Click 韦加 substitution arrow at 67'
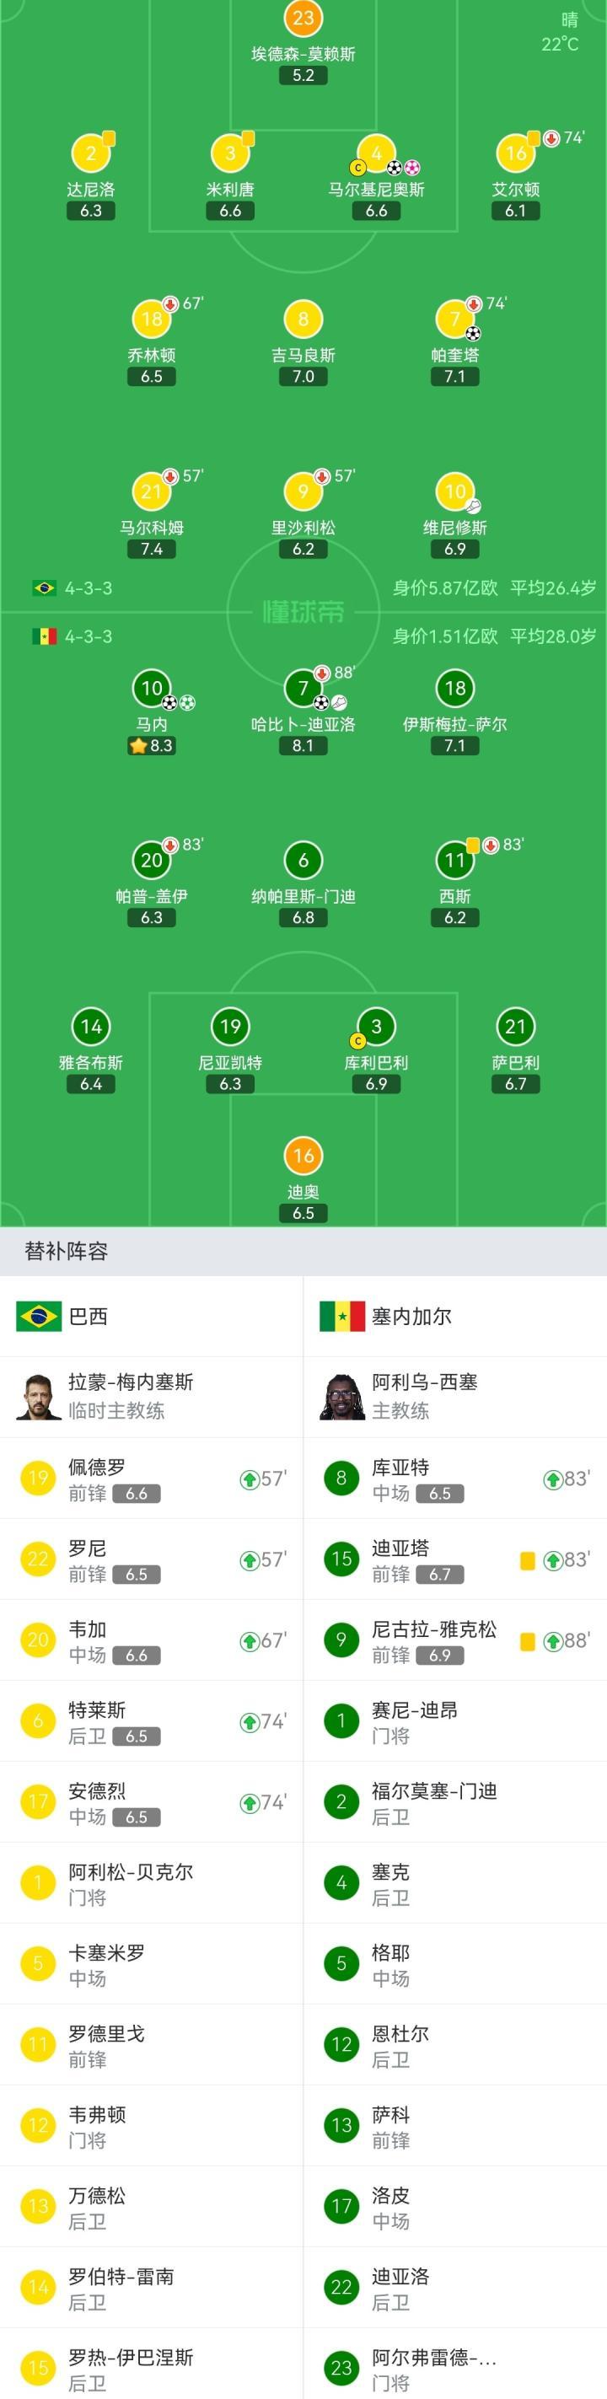This screenshot has height=2399, width=607. coord(250,1641)
